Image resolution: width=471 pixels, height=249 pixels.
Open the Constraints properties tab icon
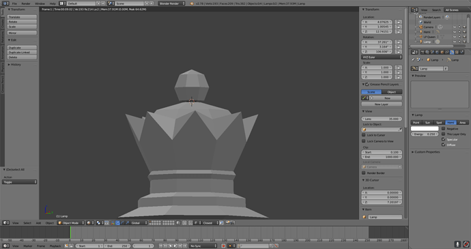(x=447, y=52)
